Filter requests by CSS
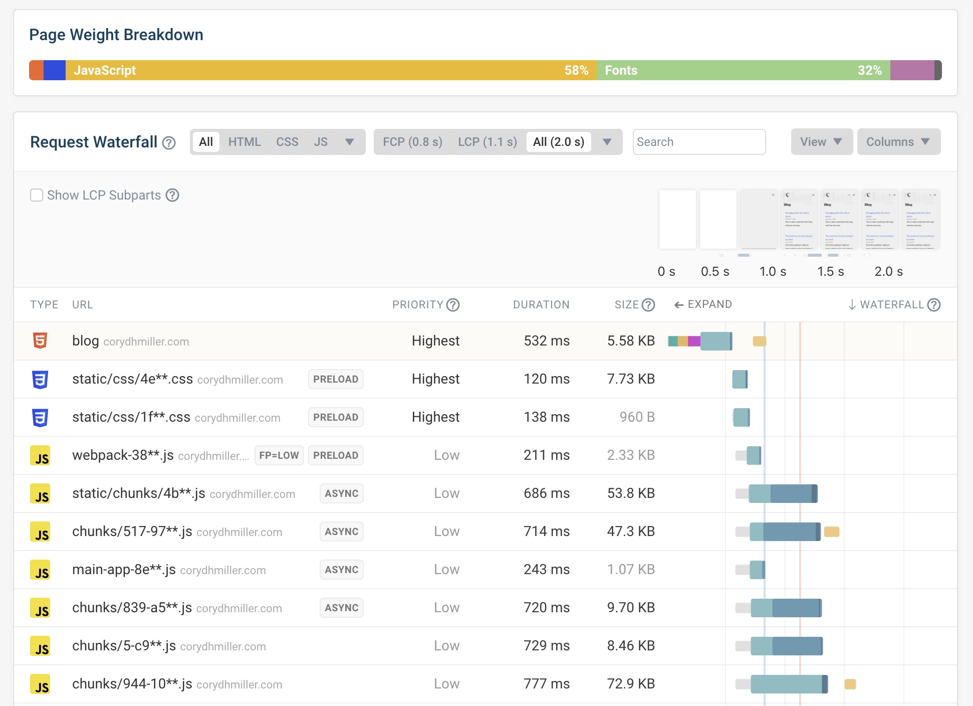 click(287, 142)
